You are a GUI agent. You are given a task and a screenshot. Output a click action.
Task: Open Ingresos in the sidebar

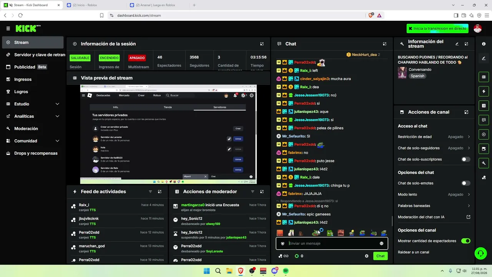click(33, 79)
